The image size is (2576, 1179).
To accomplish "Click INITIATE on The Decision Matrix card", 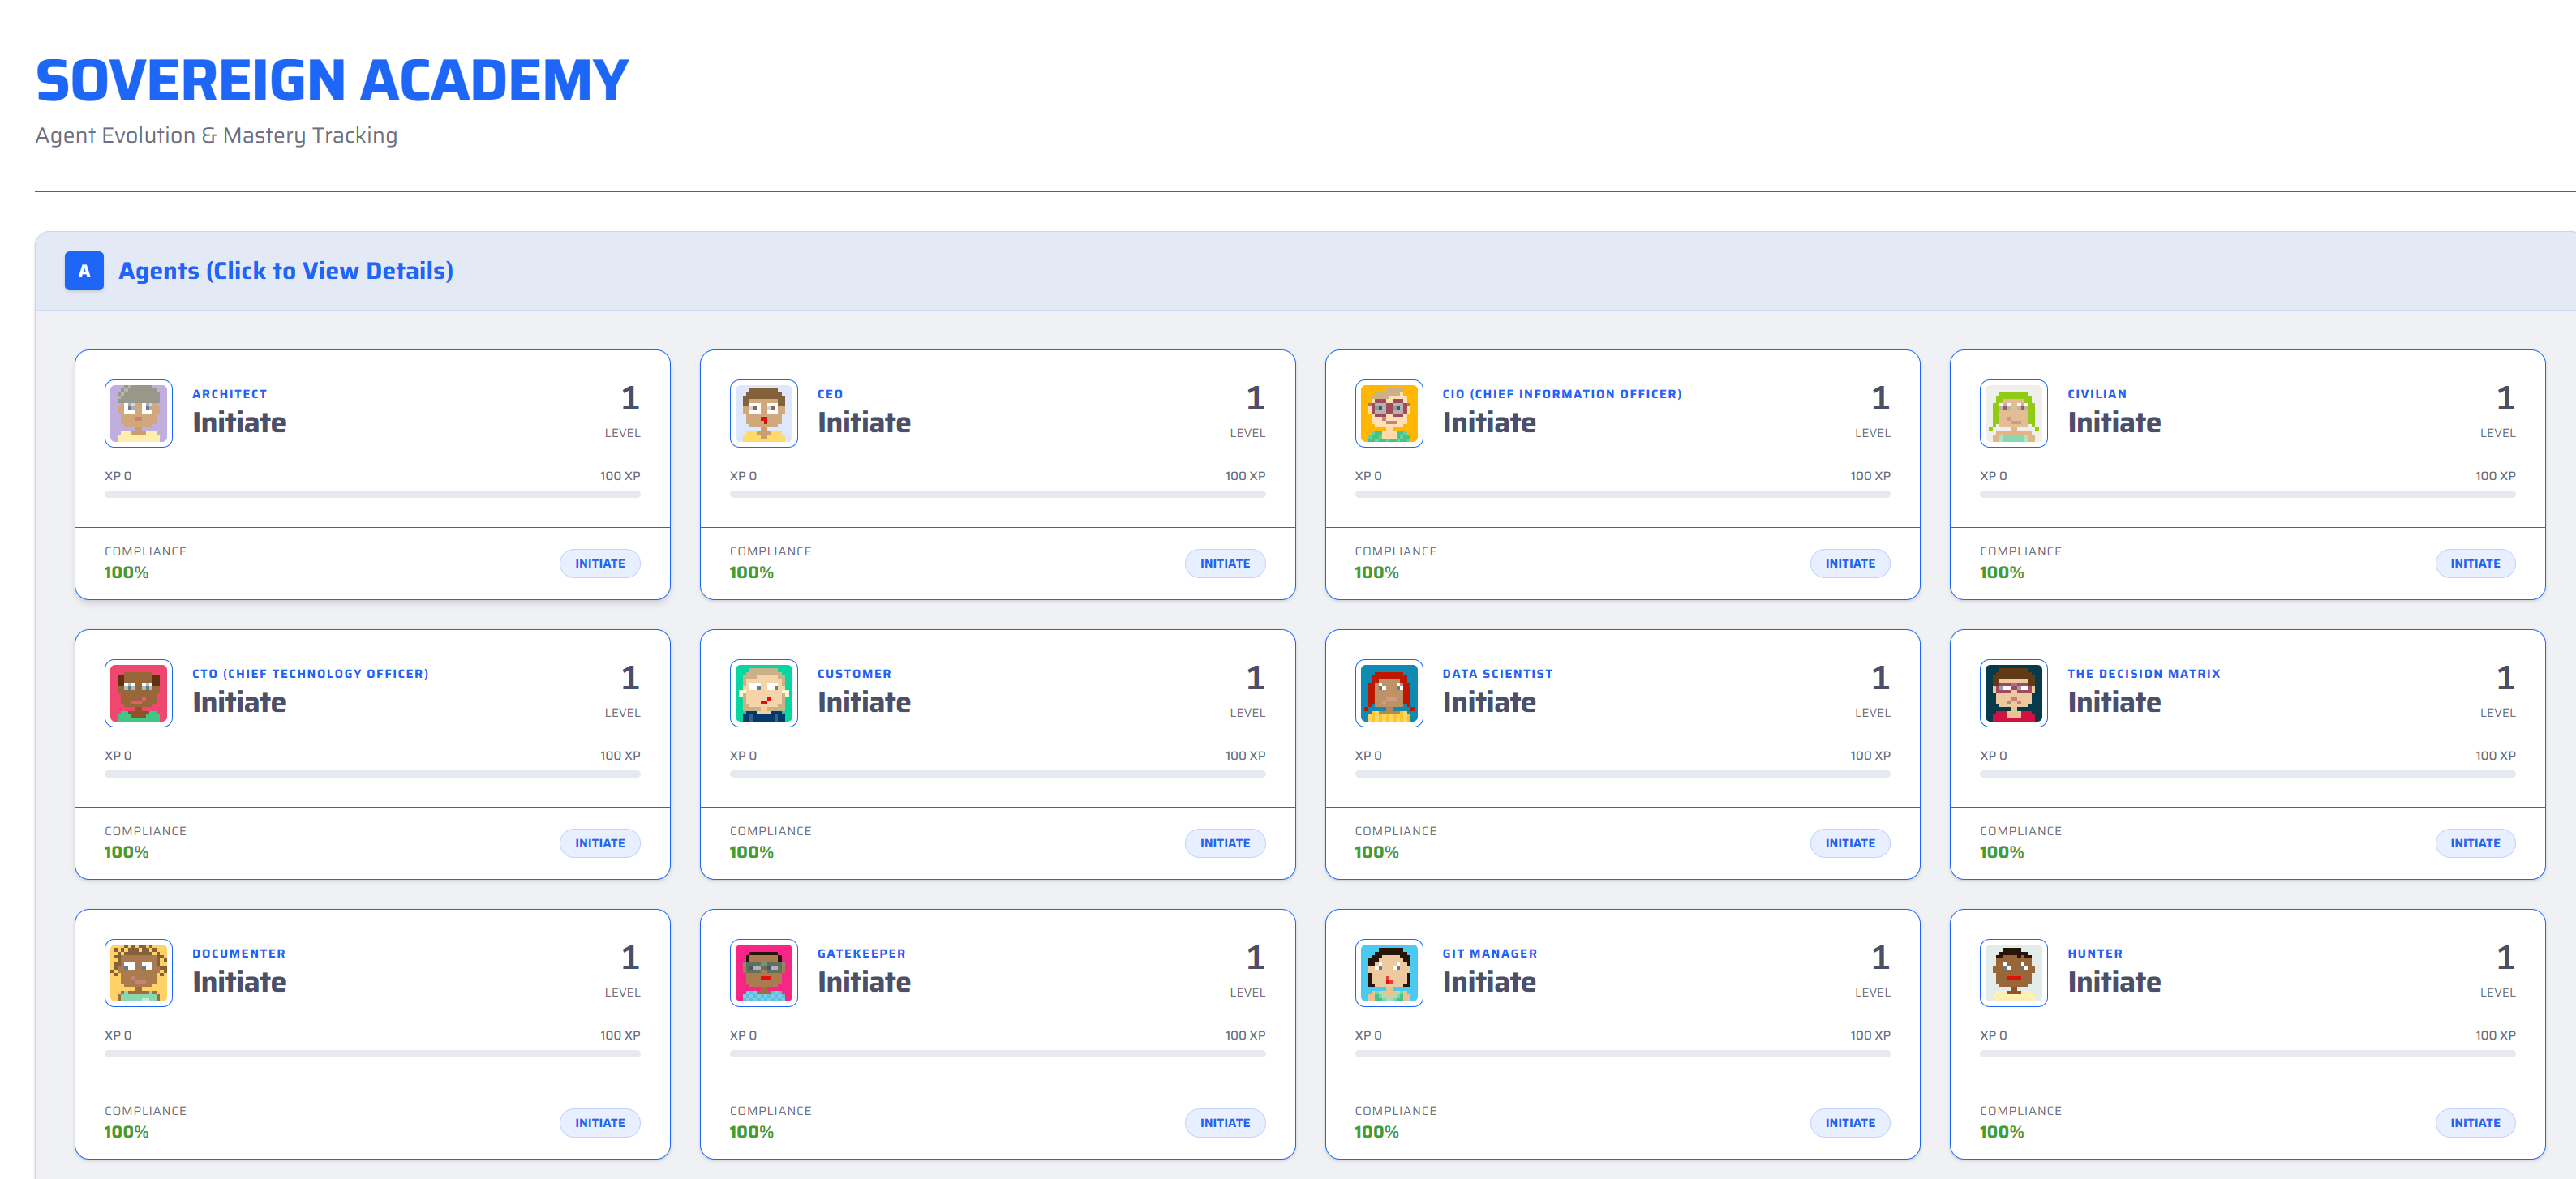I will tap(2474, 843).
